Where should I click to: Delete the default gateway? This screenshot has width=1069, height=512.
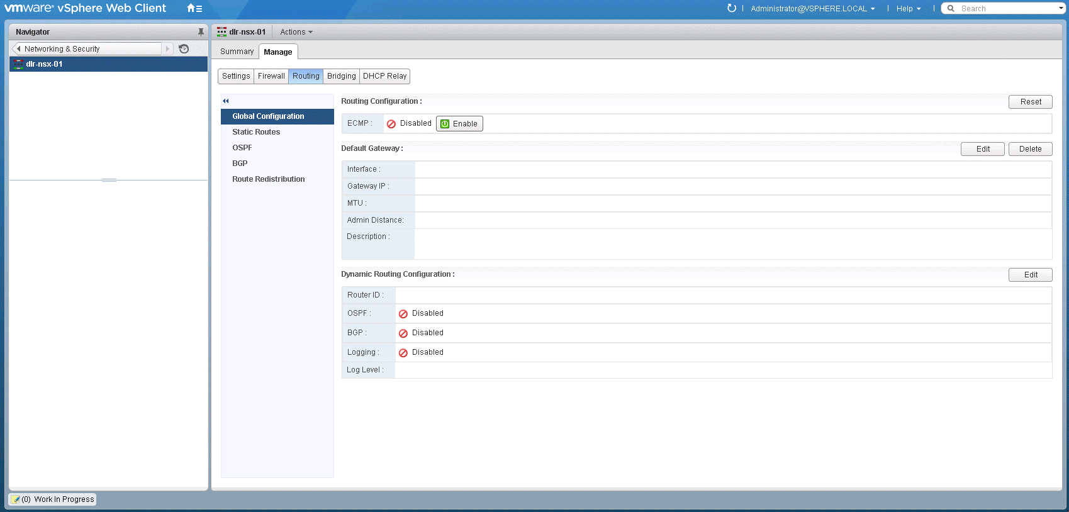click(x=1030, y=149)
